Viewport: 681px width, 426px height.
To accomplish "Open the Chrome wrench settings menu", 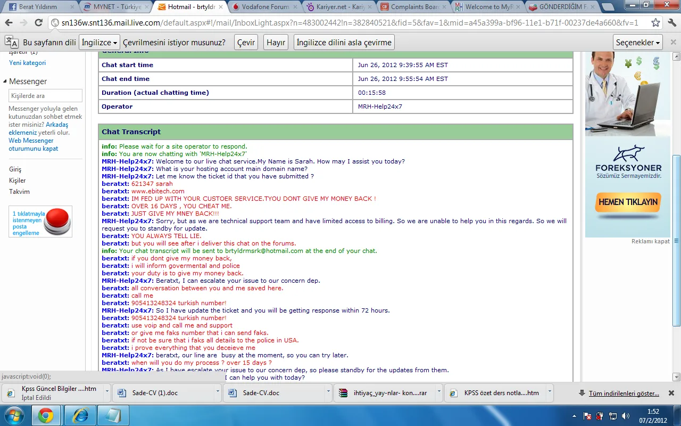I will pos(671,23).
